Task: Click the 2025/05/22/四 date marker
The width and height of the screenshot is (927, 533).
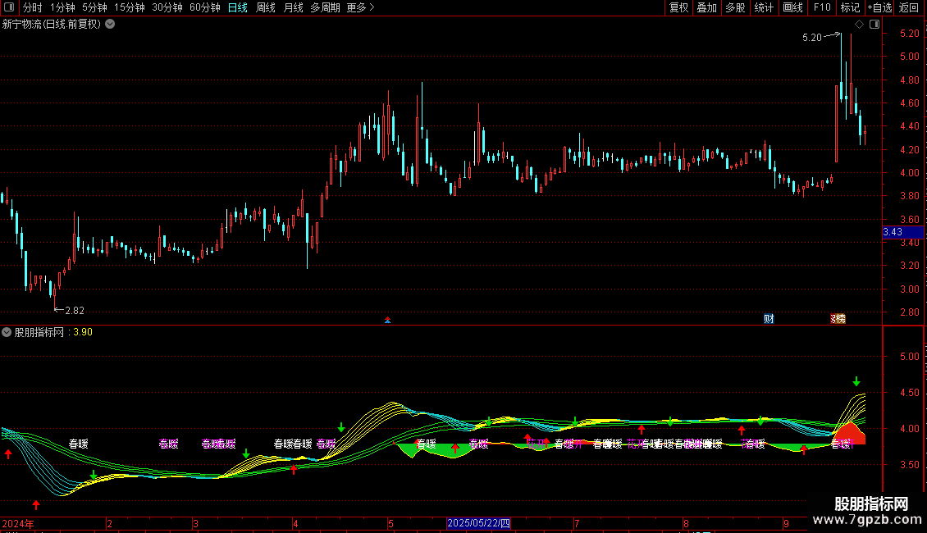Action: pyautogui.click(x=478, y=523)
